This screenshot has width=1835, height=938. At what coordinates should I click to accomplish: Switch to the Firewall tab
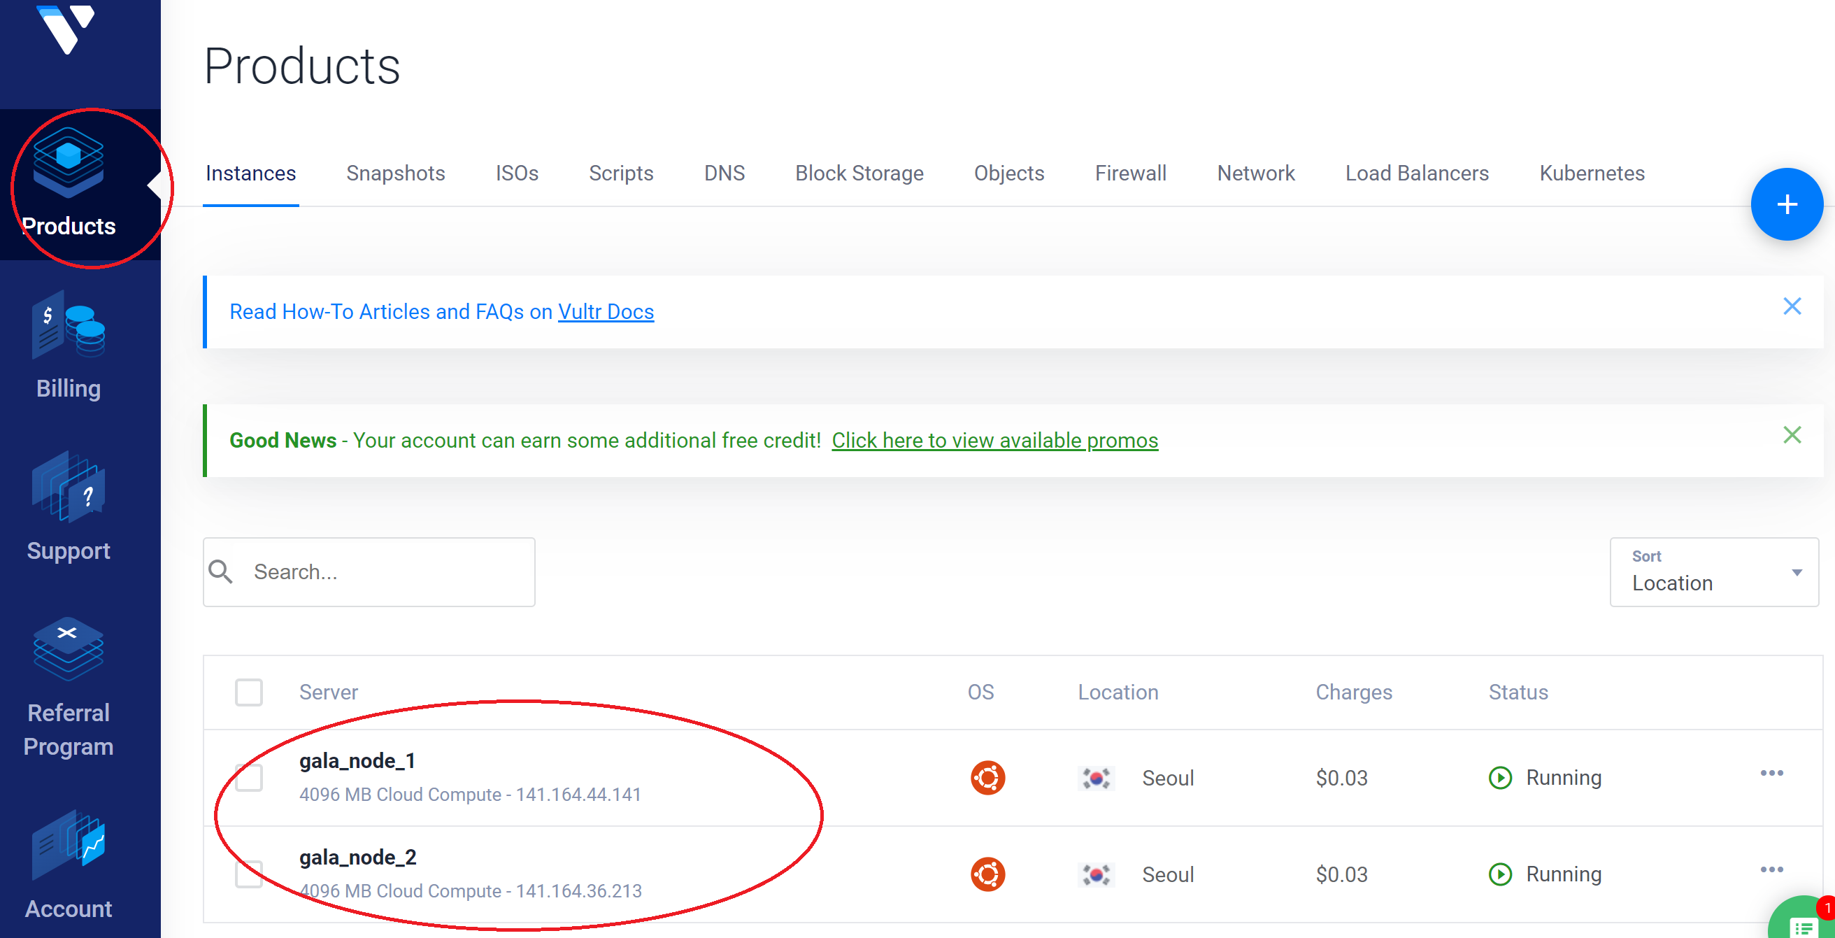(1130, 173)
